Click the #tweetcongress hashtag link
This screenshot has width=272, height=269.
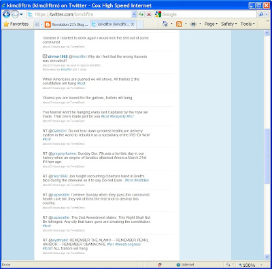128,245
